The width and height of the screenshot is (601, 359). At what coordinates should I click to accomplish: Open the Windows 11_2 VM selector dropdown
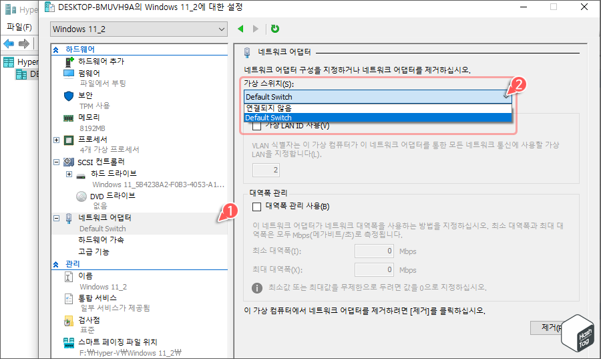(x=139, y=29)
